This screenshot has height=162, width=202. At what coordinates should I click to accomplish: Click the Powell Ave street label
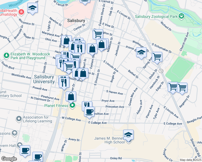(x=40, y=89)
